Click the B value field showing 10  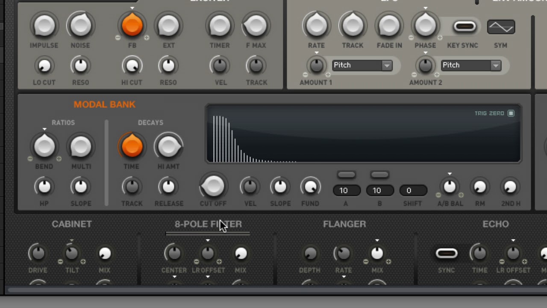pyautogui.click(x=379, y=190)
